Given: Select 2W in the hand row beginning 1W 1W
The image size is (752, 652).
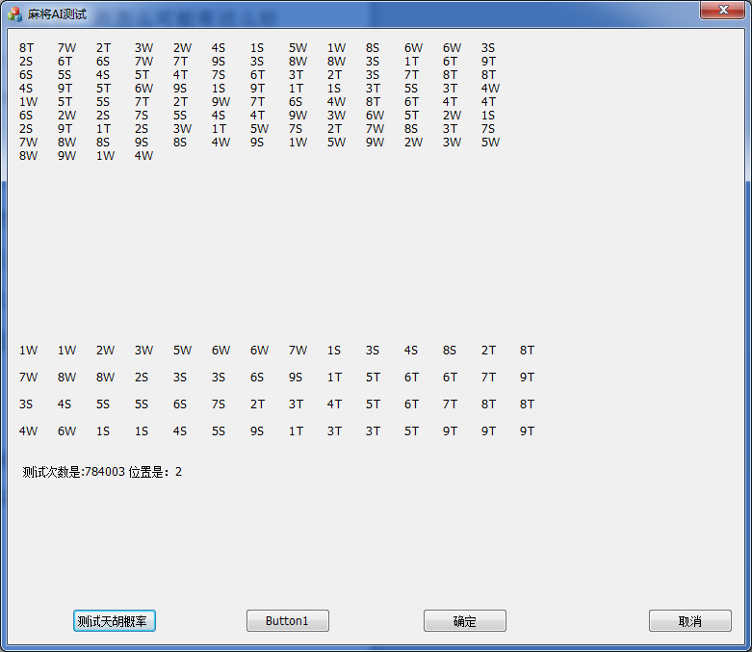Looking at the screenshot, I should (x=106, y=351).
